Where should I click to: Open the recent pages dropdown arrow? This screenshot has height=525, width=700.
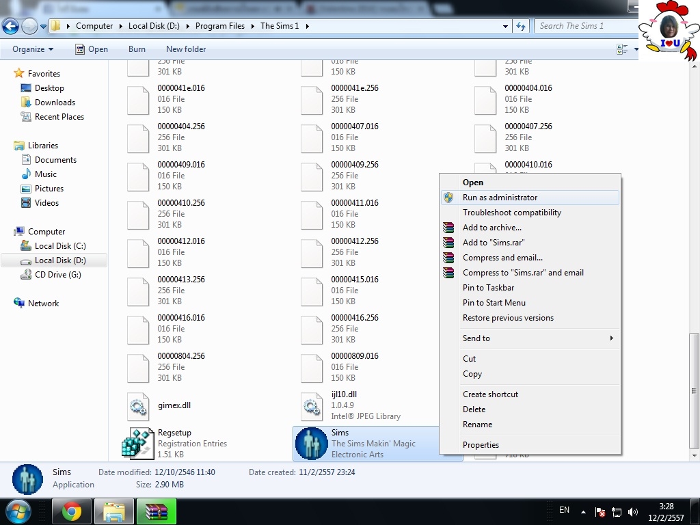point(43,27)
